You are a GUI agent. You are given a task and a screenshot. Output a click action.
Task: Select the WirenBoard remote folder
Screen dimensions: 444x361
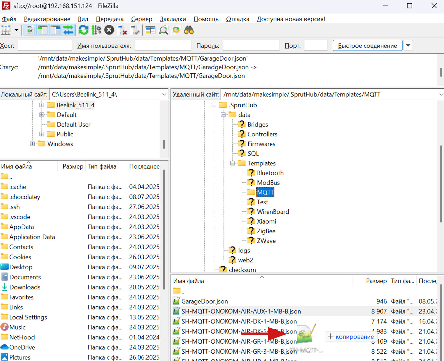tap(273, 212)
